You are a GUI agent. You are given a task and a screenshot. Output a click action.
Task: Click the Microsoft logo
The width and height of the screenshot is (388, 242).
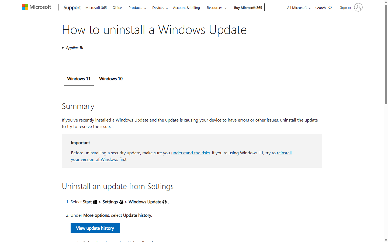click(36, 7)
